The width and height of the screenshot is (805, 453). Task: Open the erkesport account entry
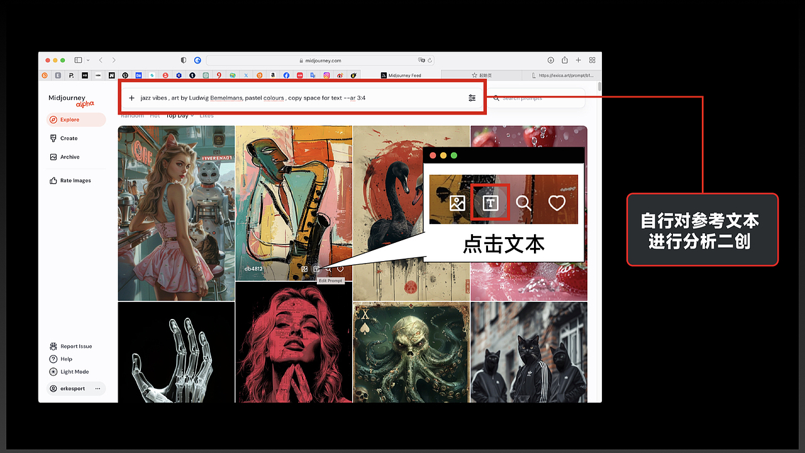click(75, 389)
